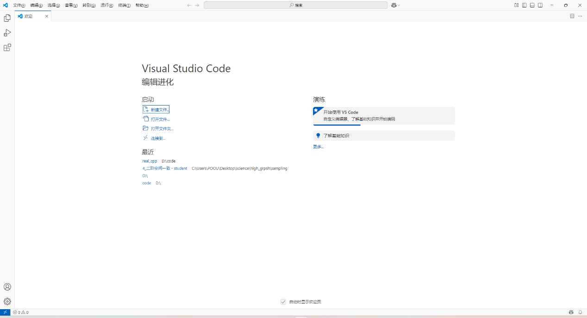Open the Manage gear menu

click(7, 301)
